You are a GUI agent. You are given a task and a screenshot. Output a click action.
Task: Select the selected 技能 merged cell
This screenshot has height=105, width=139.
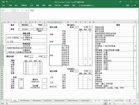coord(56,55)
